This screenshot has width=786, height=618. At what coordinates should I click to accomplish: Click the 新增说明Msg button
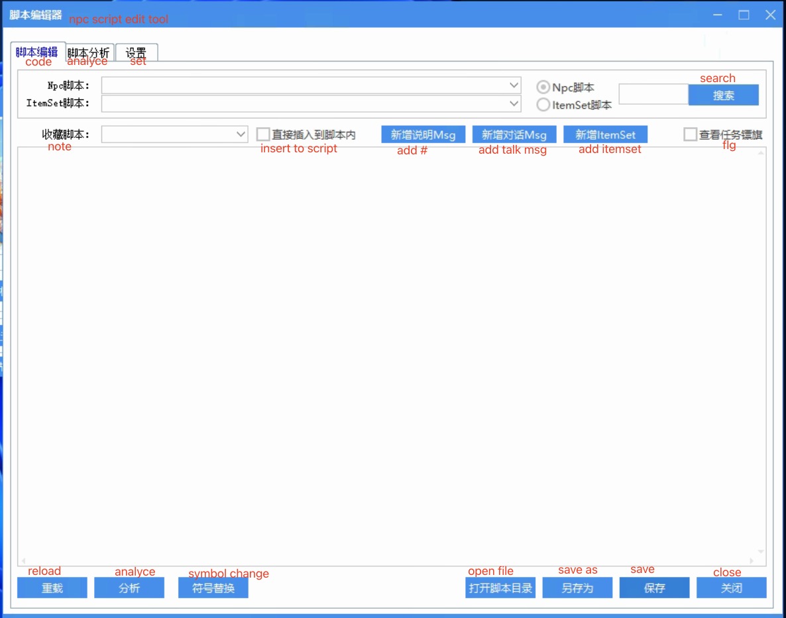pyautogui.click(x=423, y=134)
